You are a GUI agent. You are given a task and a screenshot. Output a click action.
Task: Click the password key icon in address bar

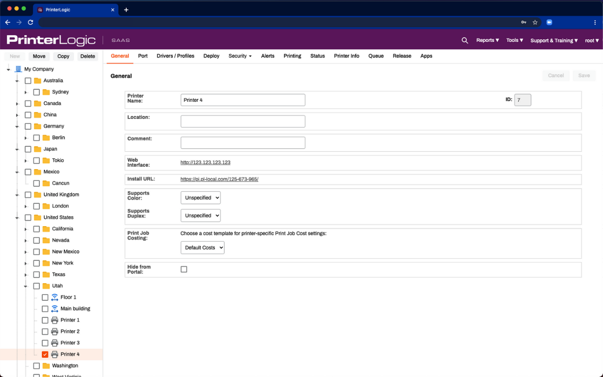pyautogui.click(x=523, y=22)
